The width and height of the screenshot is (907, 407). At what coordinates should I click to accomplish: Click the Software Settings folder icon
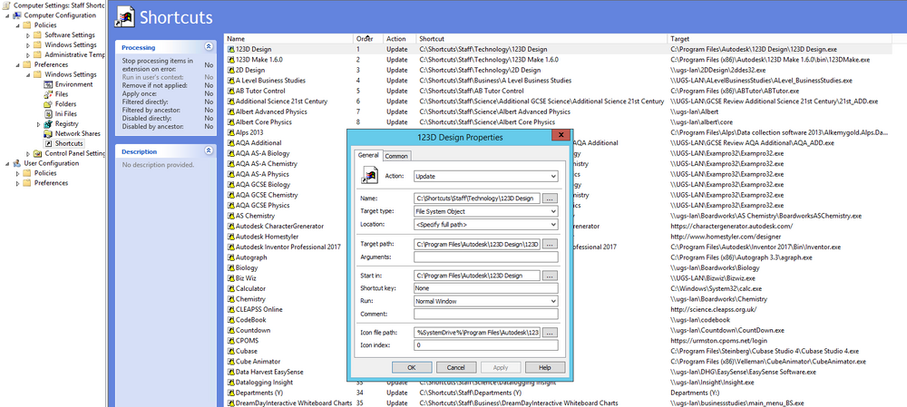coord(37,35)
